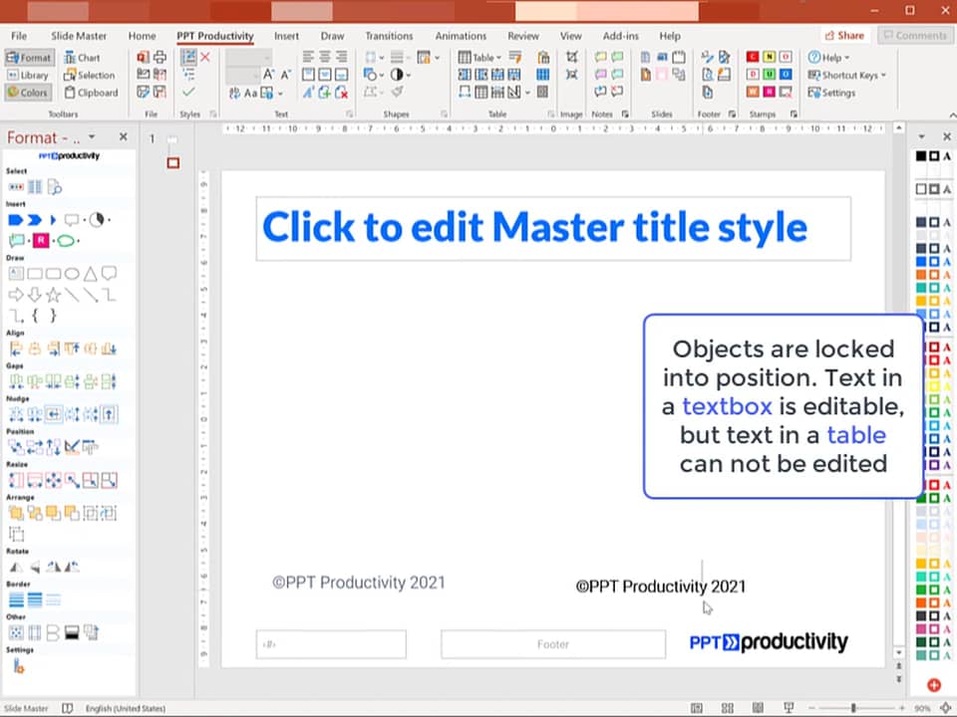This screenshot has height=717, width=957.
Task: Click the Share button
Action: tap(844, 36)
